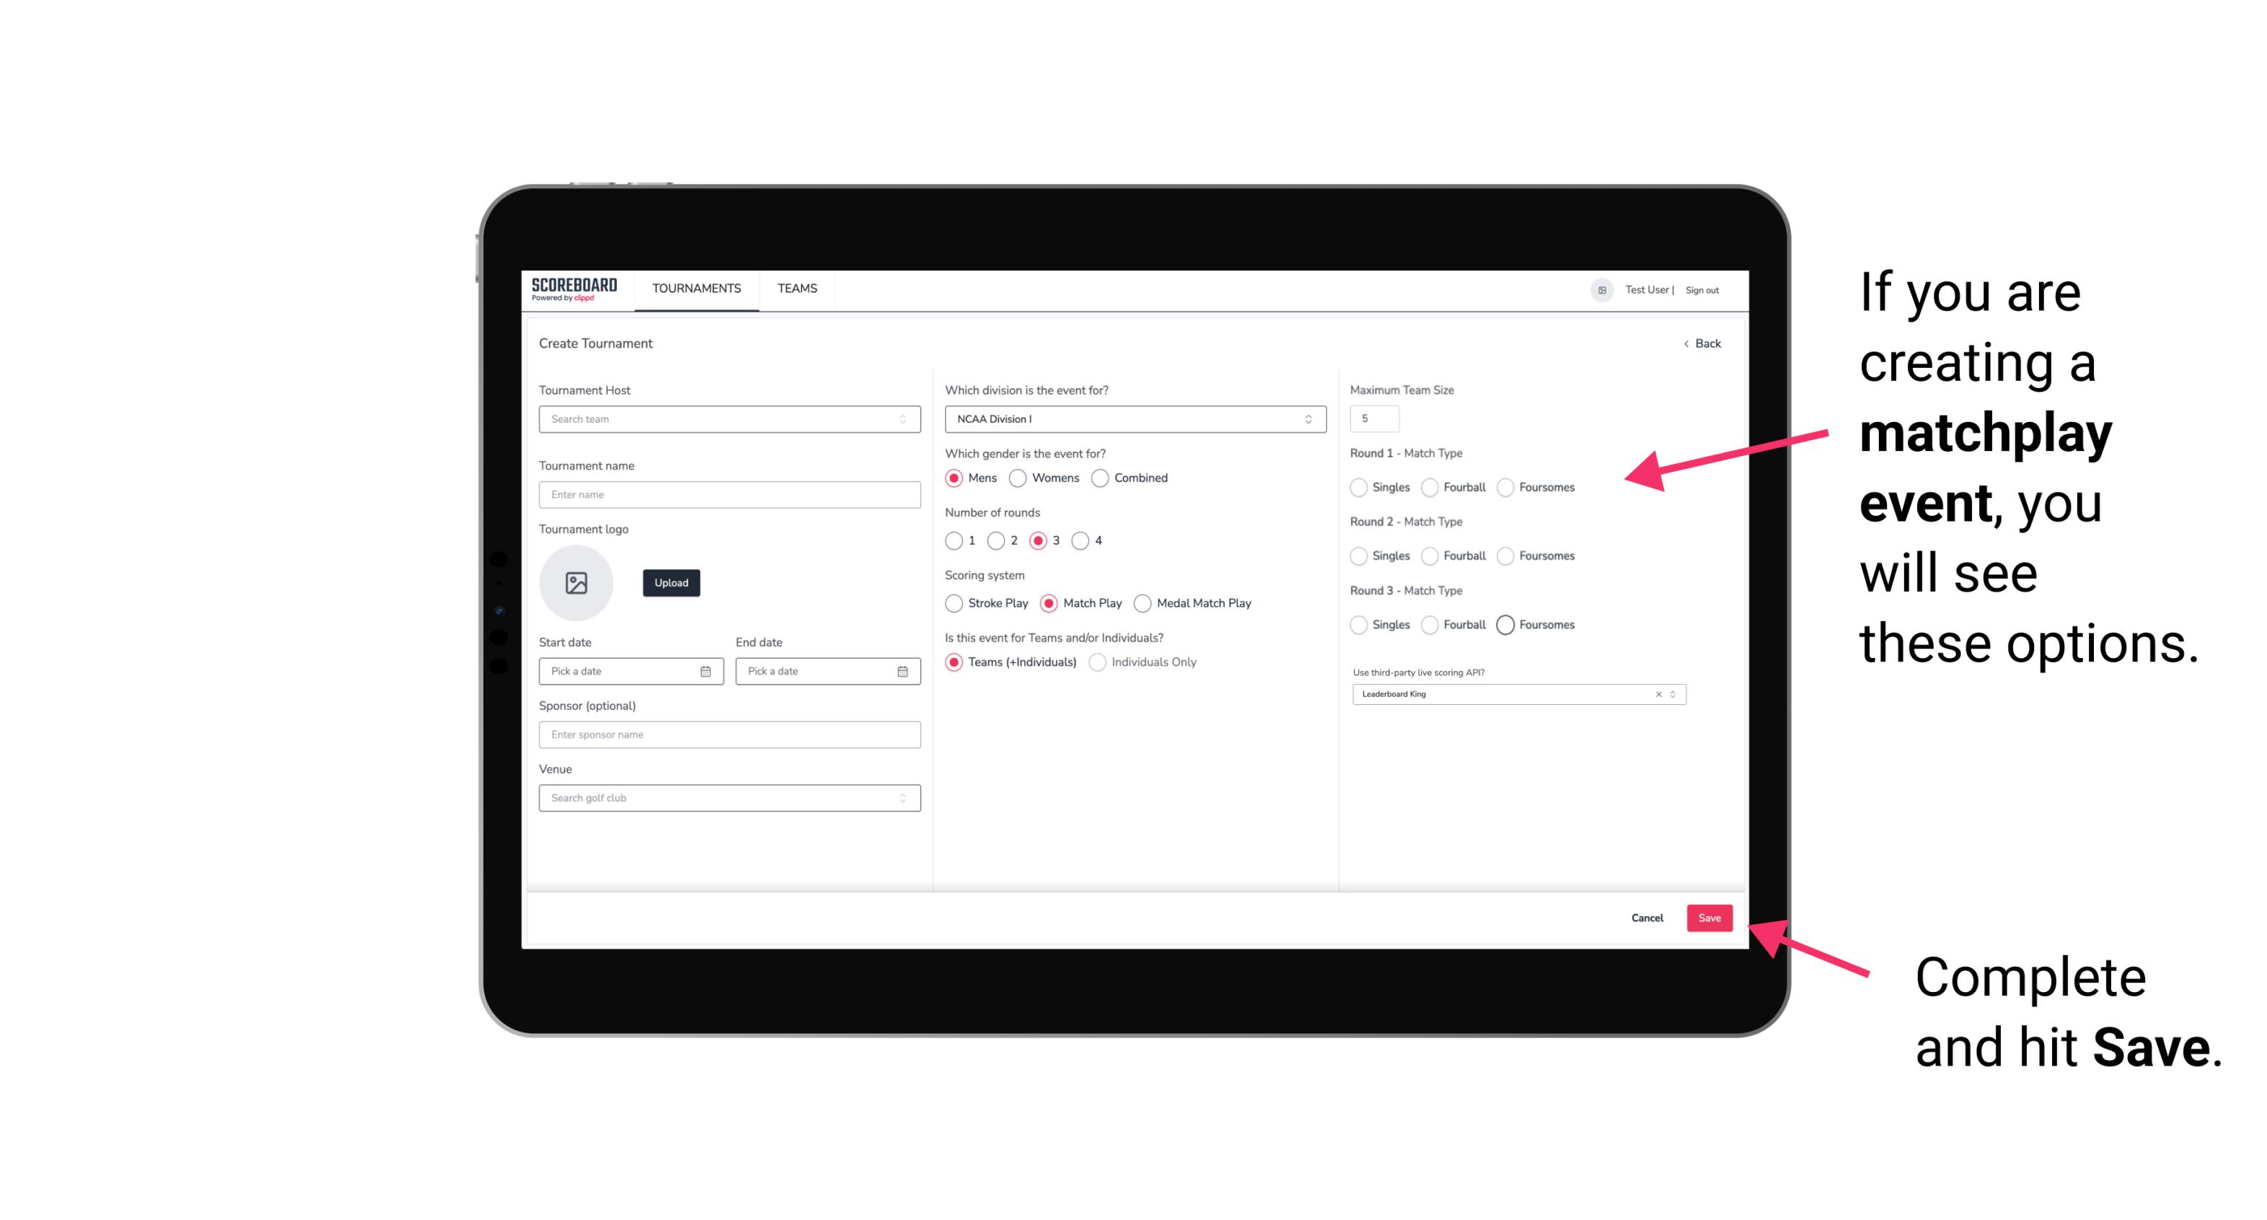Image resolution: width=2267 pixels, height=1220 pixels.
Task: Click the tournament logo upload icon
Action: tap(578, 584)
